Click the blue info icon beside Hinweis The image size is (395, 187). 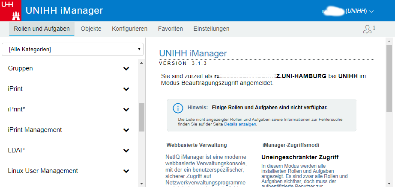coord(178,108)
